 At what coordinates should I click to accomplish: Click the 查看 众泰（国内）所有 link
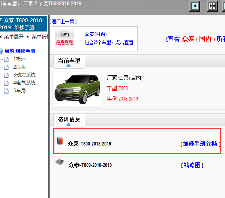pyautogui.click(x=195, y=39)
